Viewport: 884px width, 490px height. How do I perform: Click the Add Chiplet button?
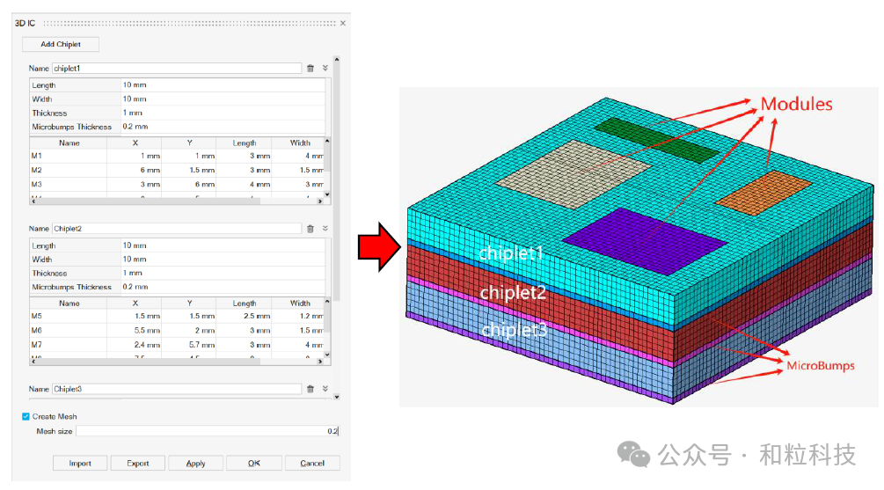61,44
